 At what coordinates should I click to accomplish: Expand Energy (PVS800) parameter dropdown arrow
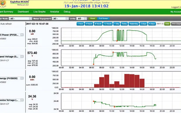(22, 78)
